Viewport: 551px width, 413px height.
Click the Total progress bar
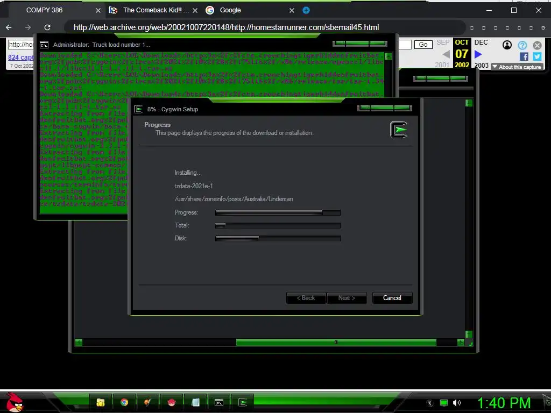click(278, 225)
